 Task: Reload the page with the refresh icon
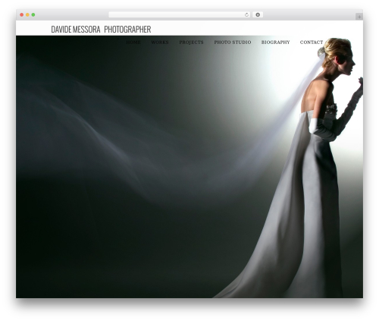click(x=246, y=15)
